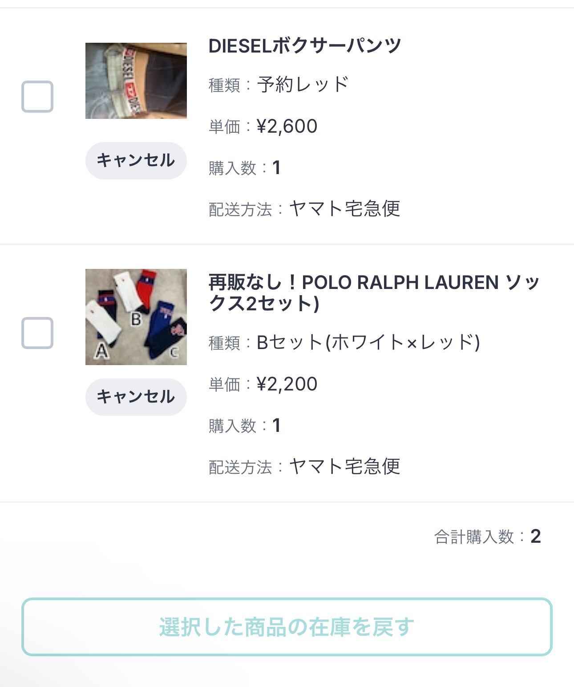Click ヤマト宅急便 shipping method for DIESEL item
The height and width of the screenshot is (687, 574).
[x=345, y=209]
